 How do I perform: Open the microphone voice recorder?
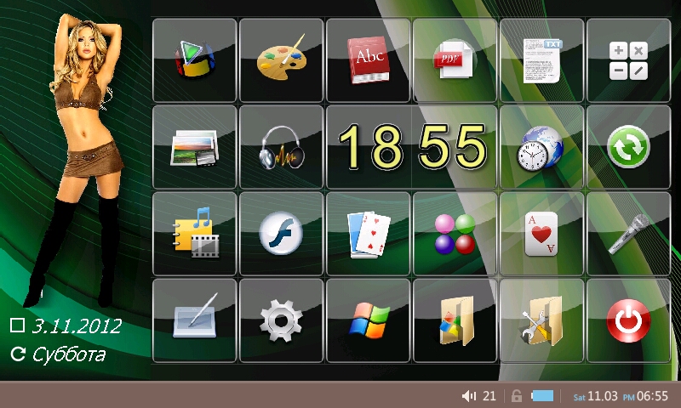click(x=628, y=234)
